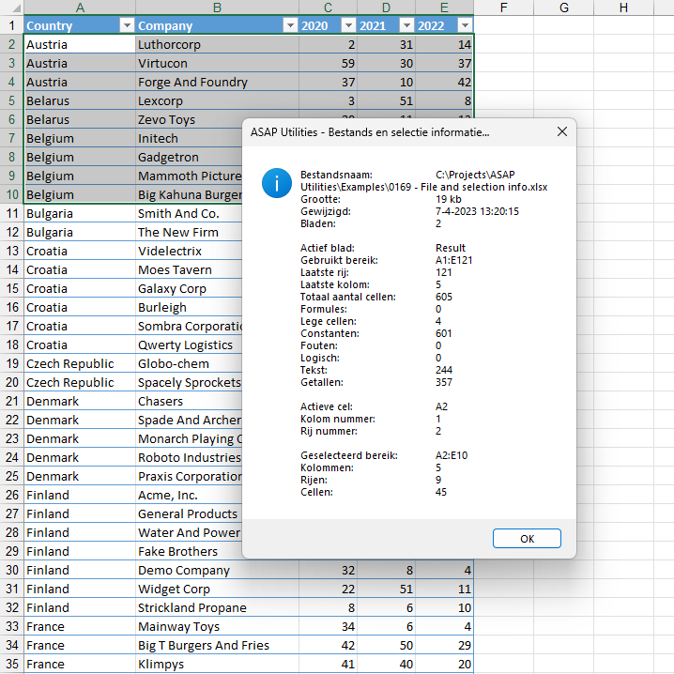Image resolution: width=674 pixels, height=674 pixels.
Task: Click cell with Demo Company
Action: [217, 570]
